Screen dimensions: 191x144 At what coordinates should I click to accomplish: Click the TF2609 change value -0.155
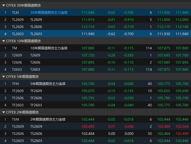point(128,91)
